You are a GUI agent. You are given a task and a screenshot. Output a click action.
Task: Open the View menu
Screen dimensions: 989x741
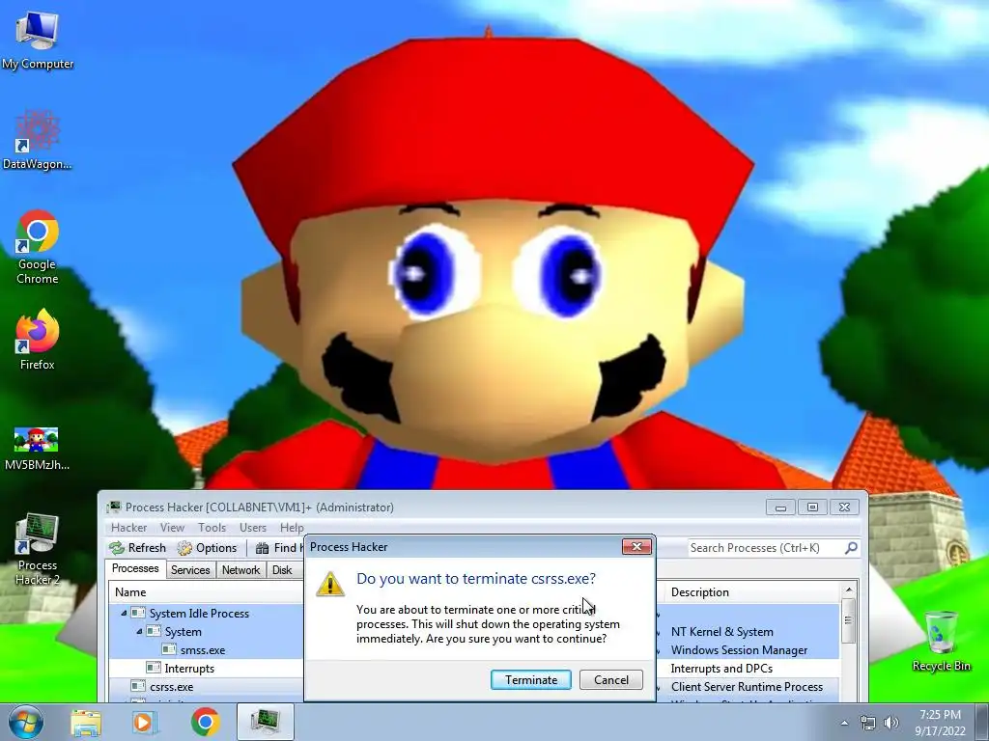[x=172, y=528]
